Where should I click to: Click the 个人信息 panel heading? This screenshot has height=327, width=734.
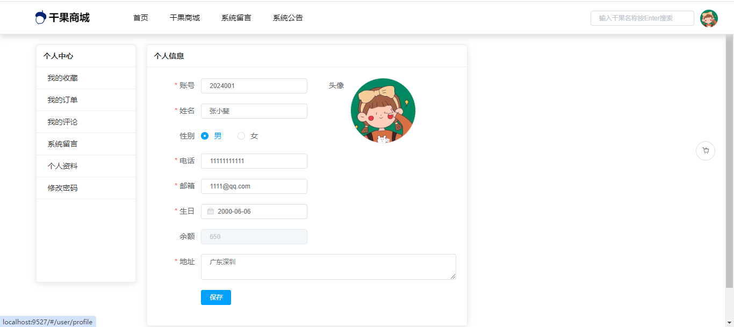(169, 56)
